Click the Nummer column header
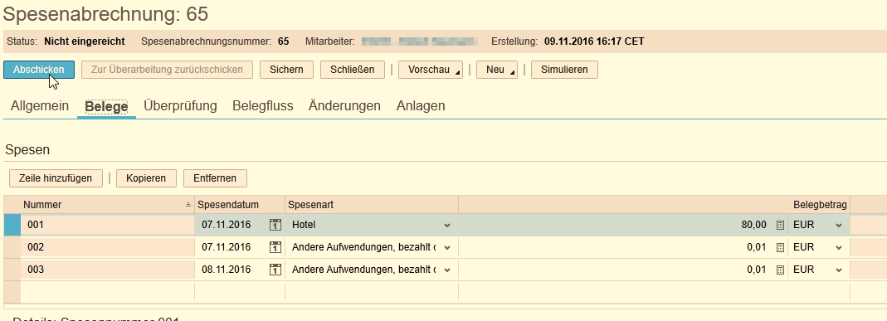 pyautogui.click(x=108, y=205)
